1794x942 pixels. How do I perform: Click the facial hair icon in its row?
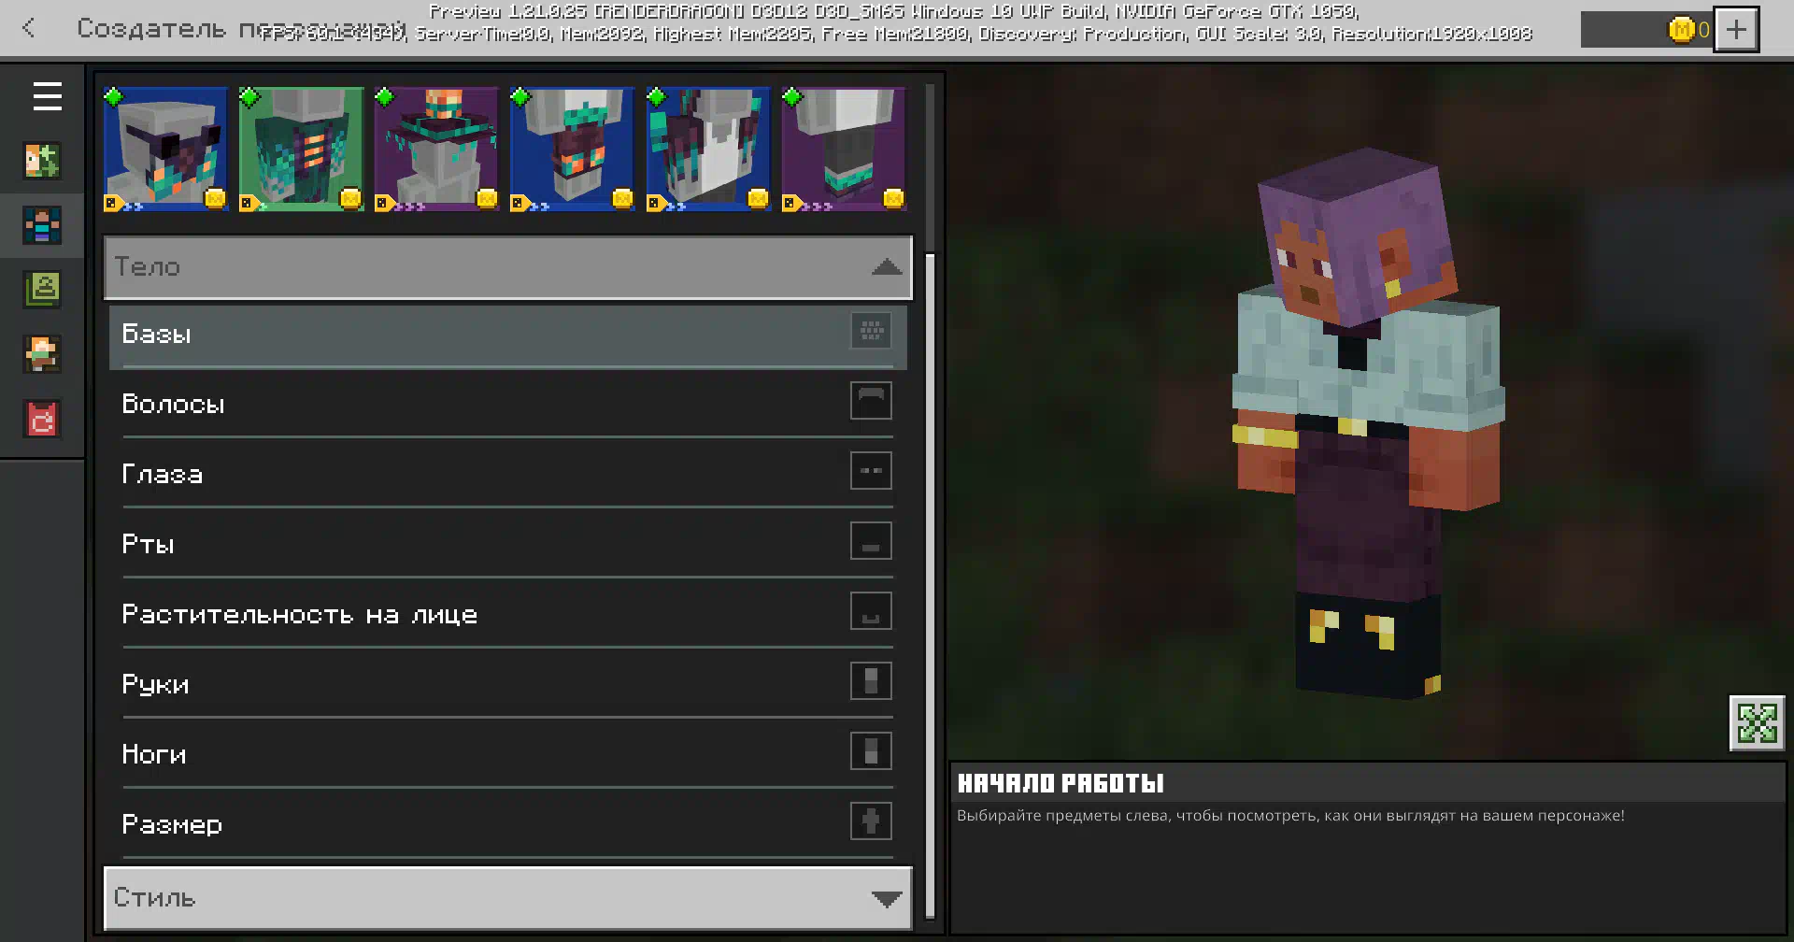pos(871,611)
